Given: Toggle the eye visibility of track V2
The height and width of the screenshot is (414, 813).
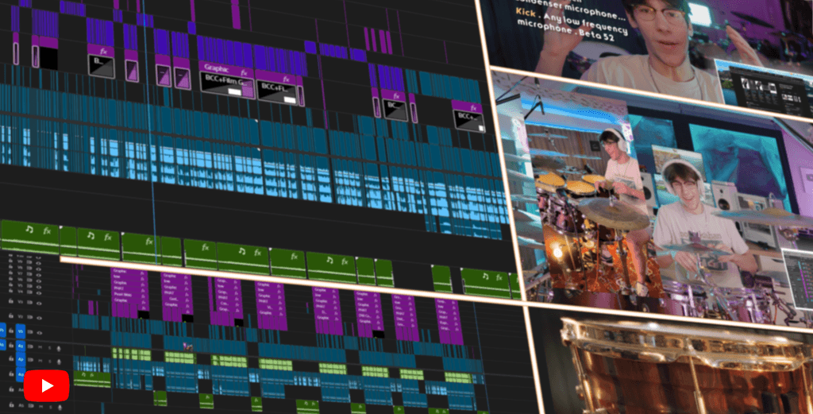Looking at the screenshot, I should pyautogui.click(x=40, y=318).
